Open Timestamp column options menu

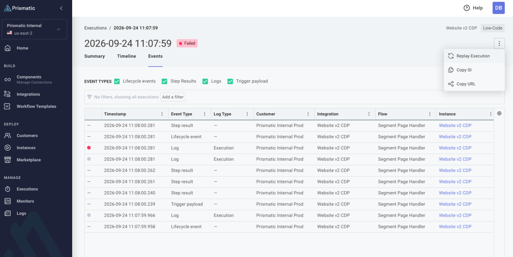(x=162, y=114)
